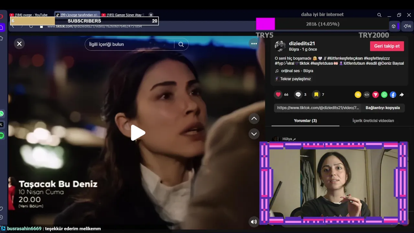Click the Opera sidebar home icon
This screenshot has height=233, width=414.
tap(2, 28)
